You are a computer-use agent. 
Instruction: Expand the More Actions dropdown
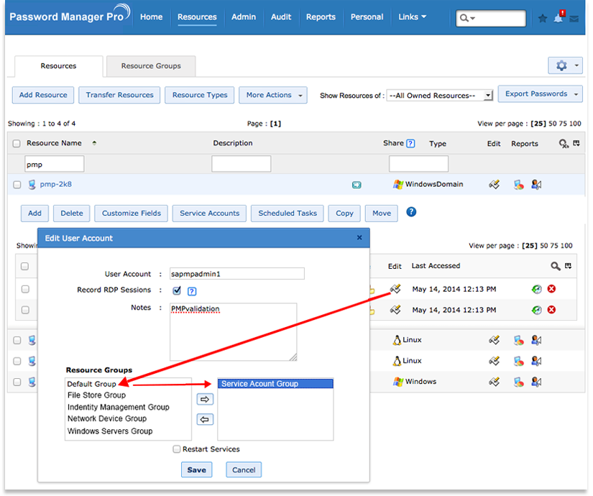273,95
